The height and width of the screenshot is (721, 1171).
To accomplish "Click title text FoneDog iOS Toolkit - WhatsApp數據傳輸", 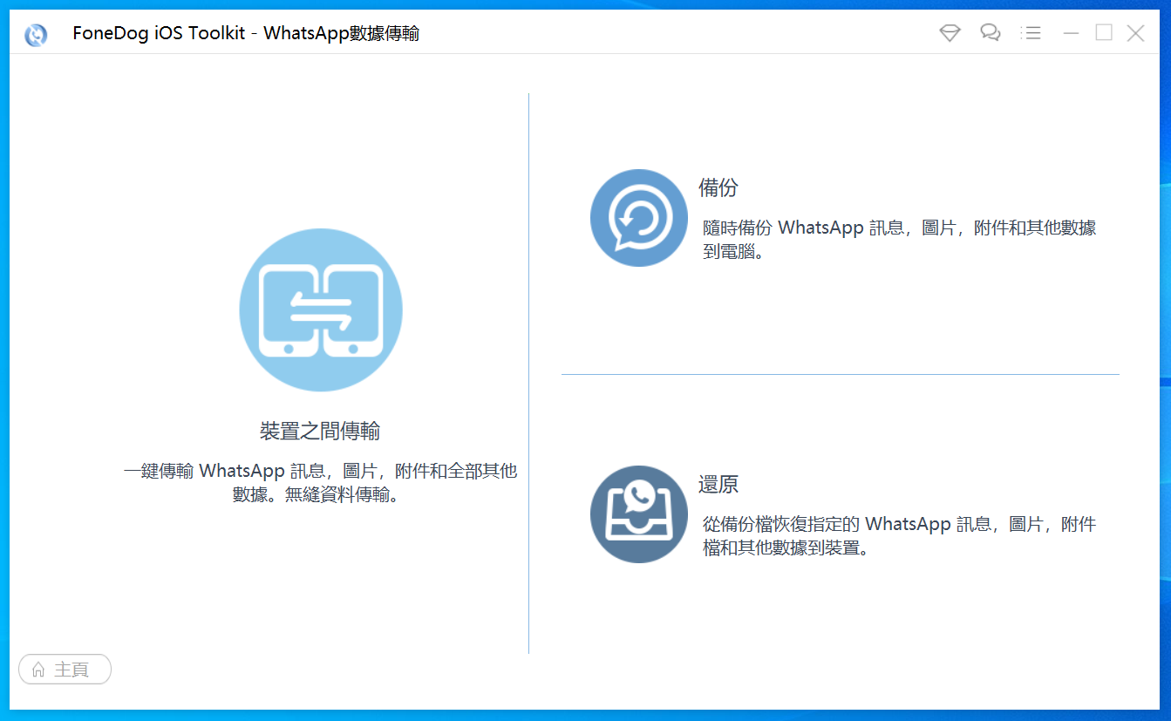I will pos(246,34).
